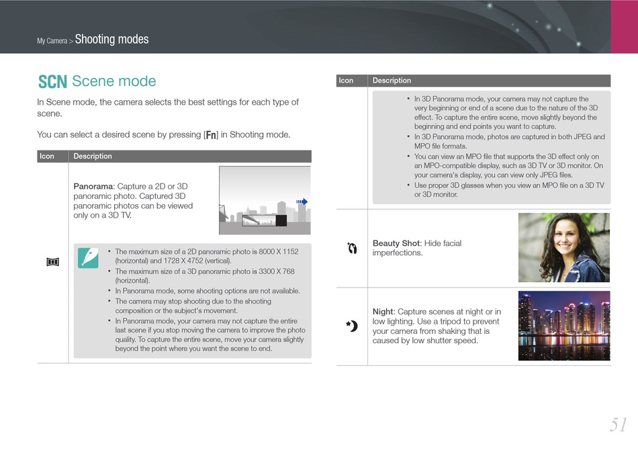Click the left table 'Description' column header

(93, 156)
